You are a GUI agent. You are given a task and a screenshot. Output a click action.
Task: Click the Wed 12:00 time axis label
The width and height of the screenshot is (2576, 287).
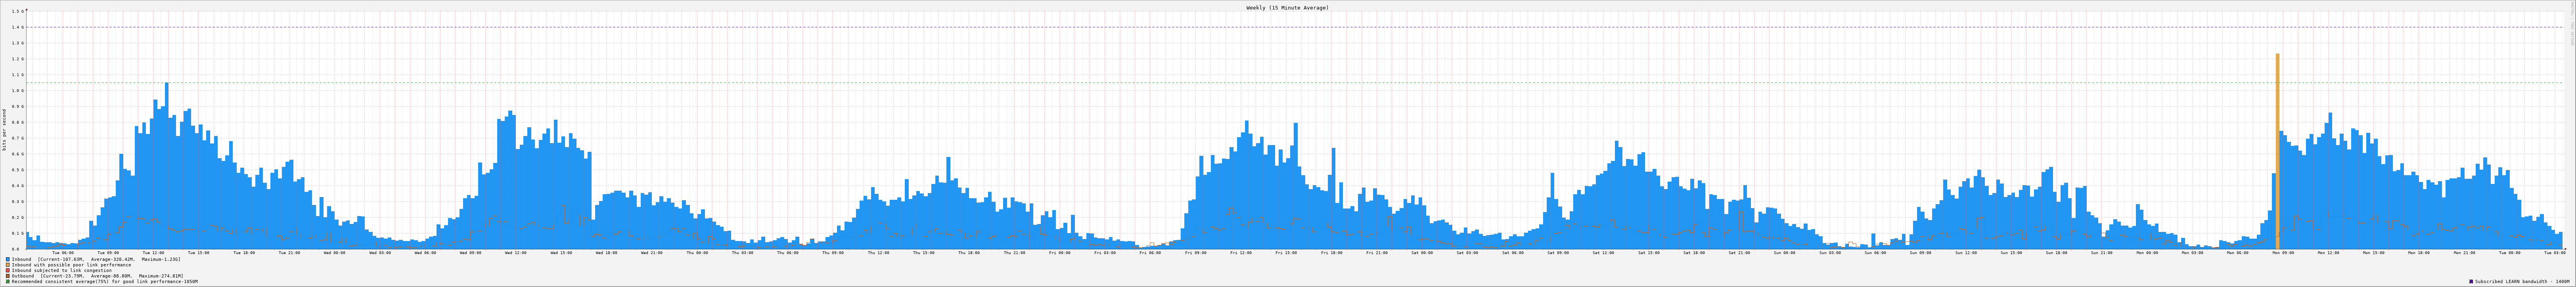point(515,253)
